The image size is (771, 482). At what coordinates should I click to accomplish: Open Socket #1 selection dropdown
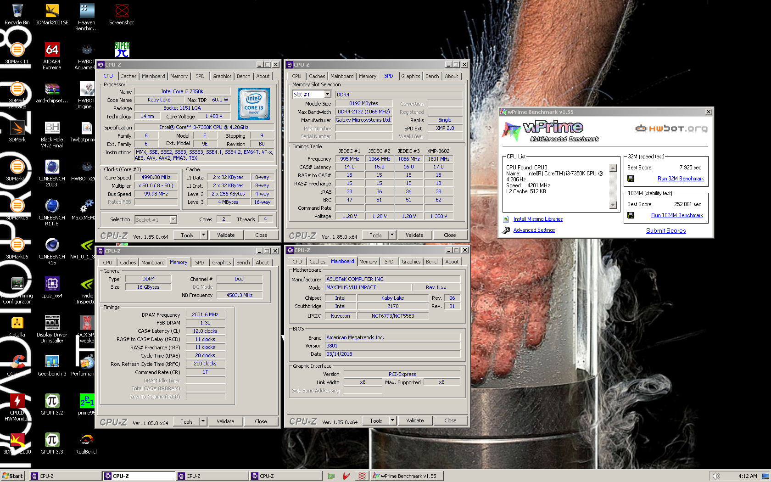click(173, 220)
